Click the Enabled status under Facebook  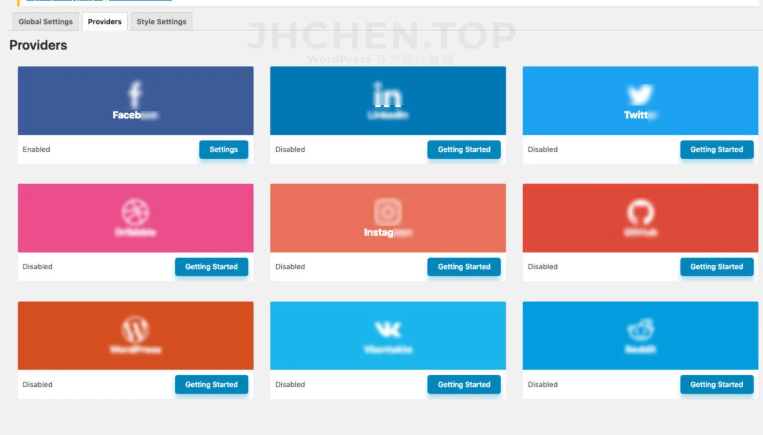[x=36, y=149]
